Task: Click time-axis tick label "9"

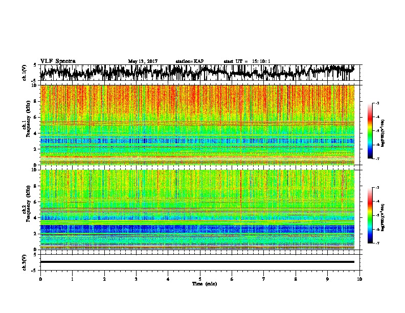Action: point(327,279)
